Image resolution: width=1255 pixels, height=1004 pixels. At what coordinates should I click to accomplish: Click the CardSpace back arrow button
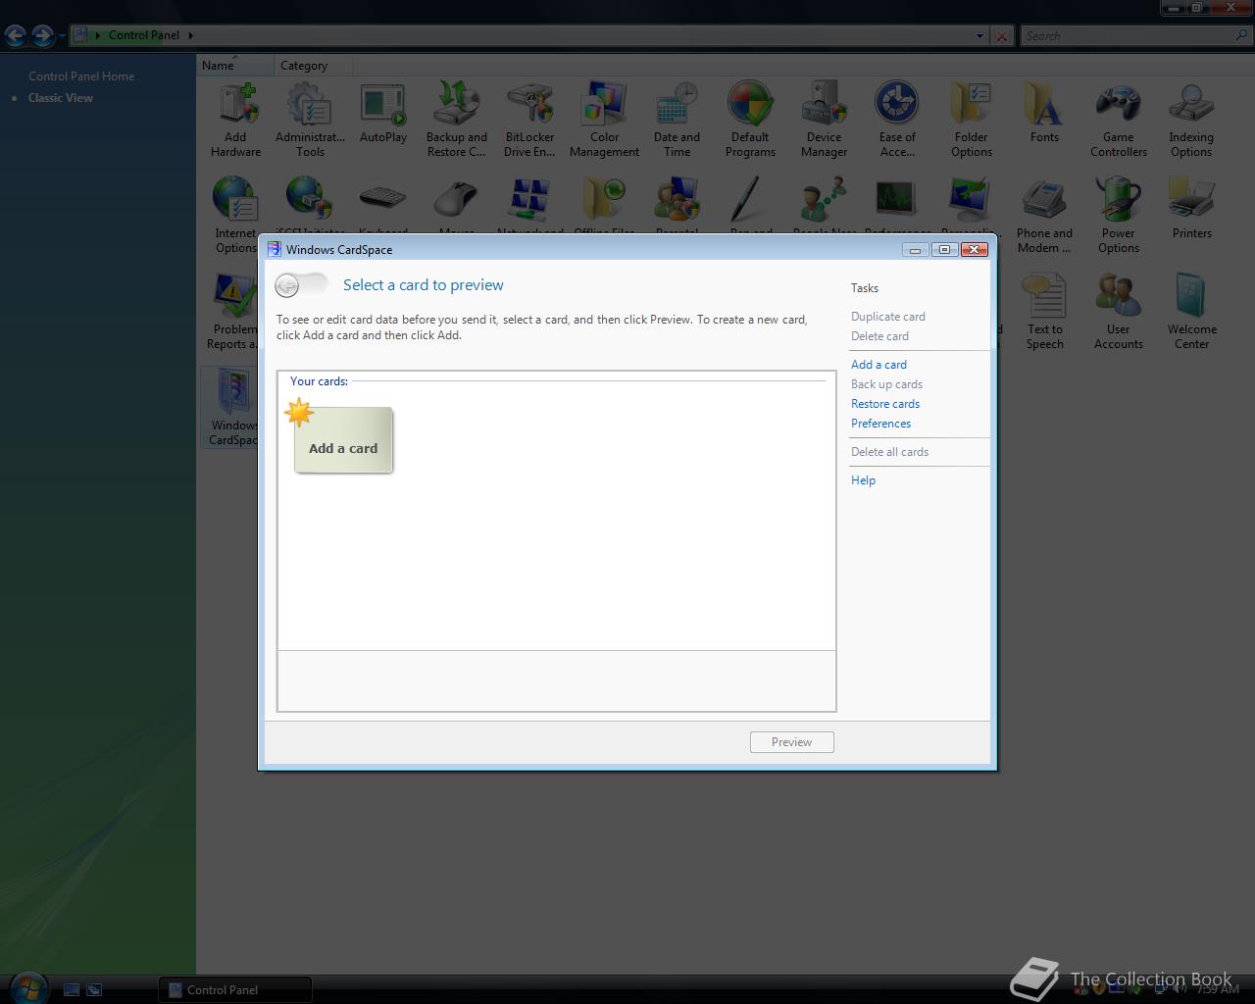pyautogui.click(x=287, y=285)
